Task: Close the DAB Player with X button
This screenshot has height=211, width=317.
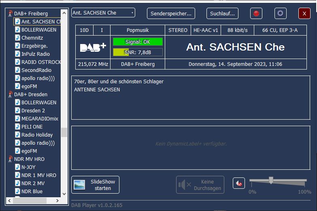Action: (x=304, y=13)
